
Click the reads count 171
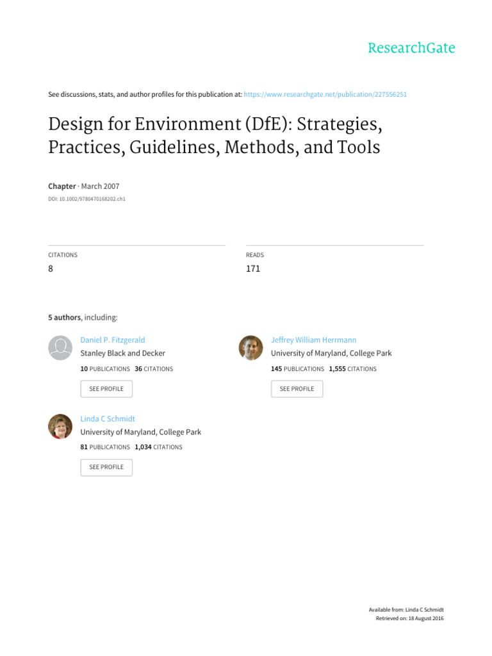point(253,268)
